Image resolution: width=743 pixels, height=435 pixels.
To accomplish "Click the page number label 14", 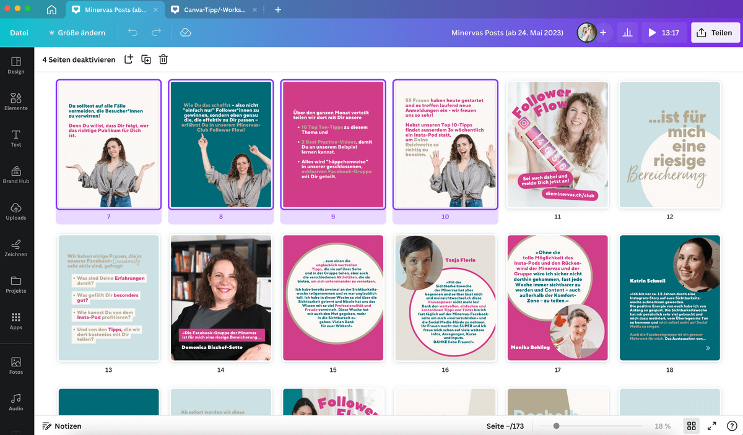I will [221, 370].
